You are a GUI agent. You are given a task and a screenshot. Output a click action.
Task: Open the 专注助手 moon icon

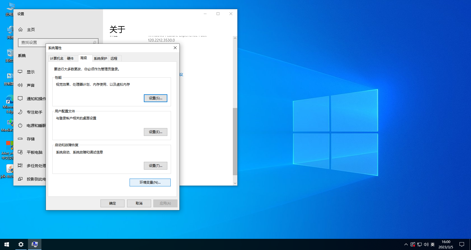pyautogui.click(x=20, y=112)
